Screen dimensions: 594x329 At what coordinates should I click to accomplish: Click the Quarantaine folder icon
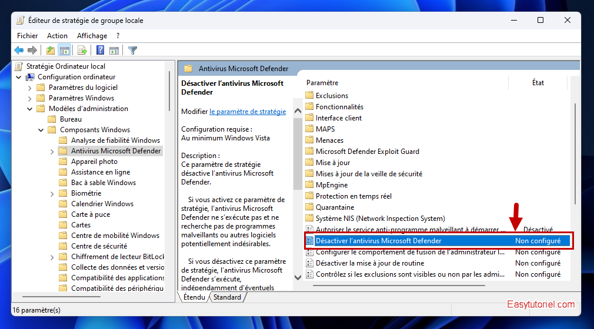(x=309, y=207)
